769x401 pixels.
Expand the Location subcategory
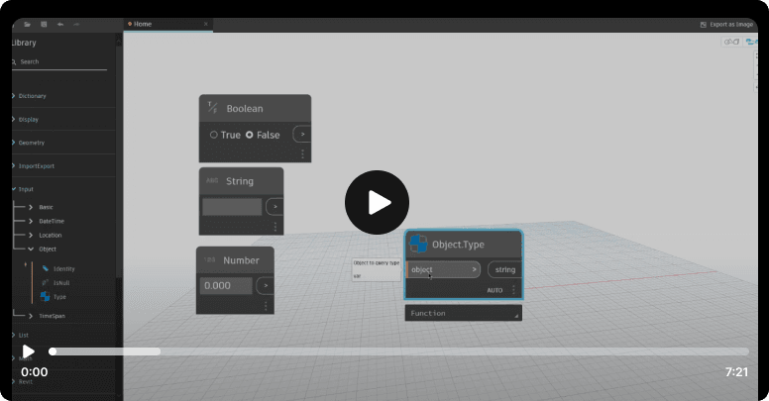pyautogui.click(x=46, y=236)
